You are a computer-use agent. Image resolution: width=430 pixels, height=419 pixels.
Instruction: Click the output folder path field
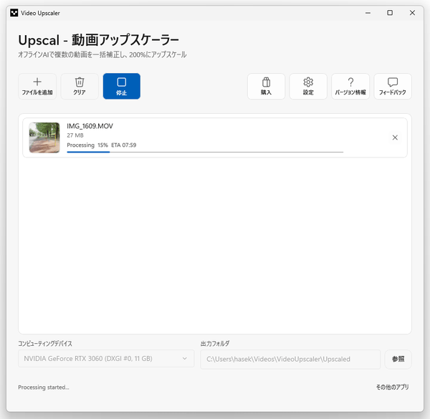click(x=290, y=359)
